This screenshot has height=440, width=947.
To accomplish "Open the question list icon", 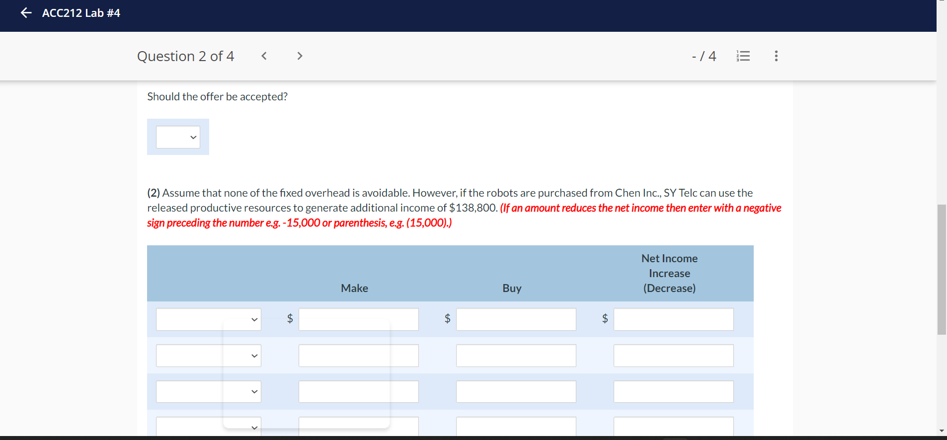I will 743,56.
